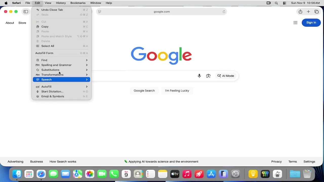Open Trash in the Dock
Screen dimensions: 324x182
307,174
